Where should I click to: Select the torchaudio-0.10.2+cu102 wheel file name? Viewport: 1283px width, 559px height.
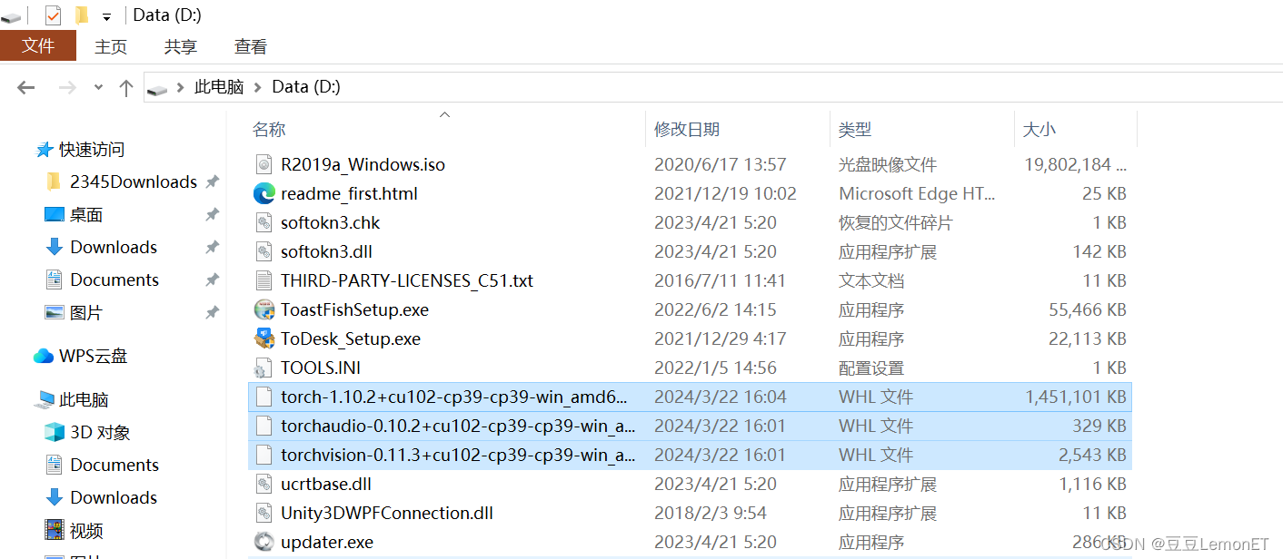(x=458, y=426)
